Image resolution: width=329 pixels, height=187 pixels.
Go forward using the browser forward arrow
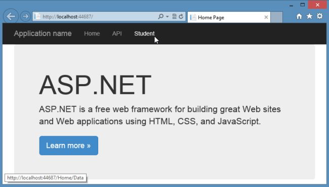tap(25, 16)
